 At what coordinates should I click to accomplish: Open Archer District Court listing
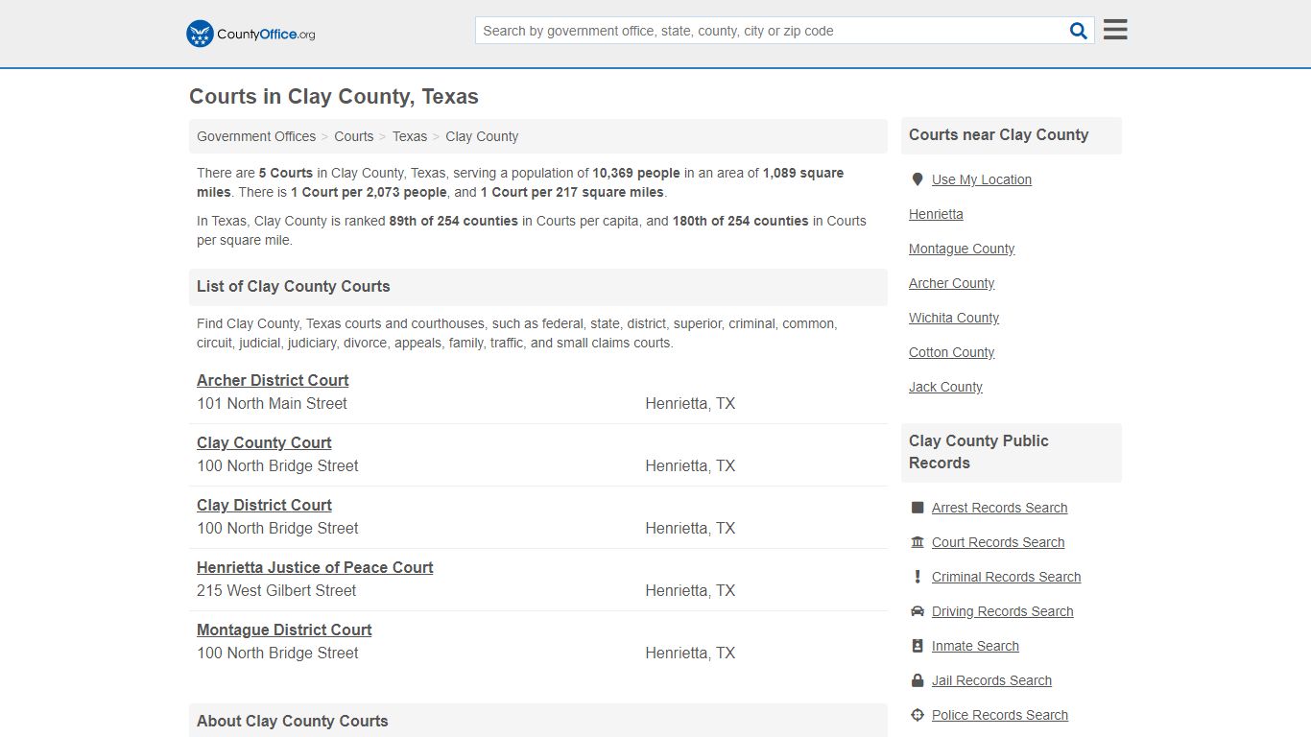point(273,380)
